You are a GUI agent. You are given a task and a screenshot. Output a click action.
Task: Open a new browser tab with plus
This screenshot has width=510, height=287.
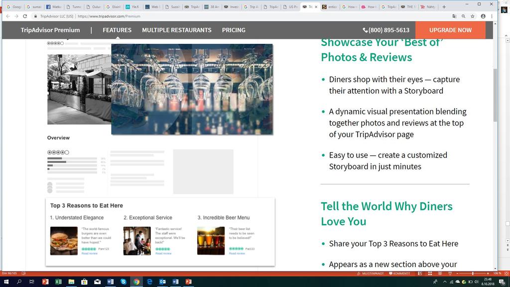click(444, 6)
